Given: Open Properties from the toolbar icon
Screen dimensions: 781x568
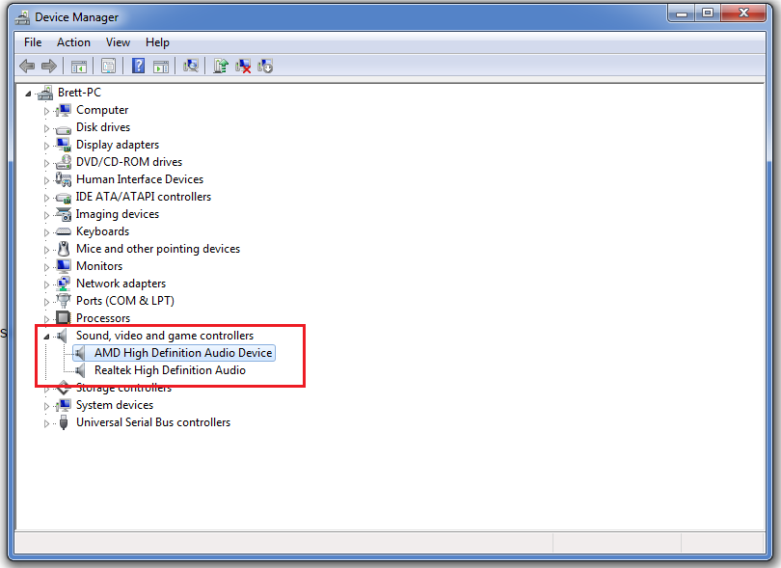Looking at the screenshot, I should [x=108, y=66].
